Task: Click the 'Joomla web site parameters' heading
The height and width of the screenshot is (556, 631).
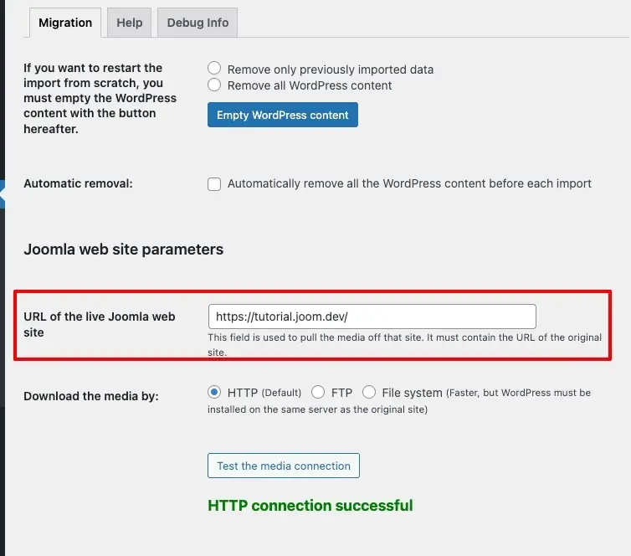Action: click(x=123, y=250)
